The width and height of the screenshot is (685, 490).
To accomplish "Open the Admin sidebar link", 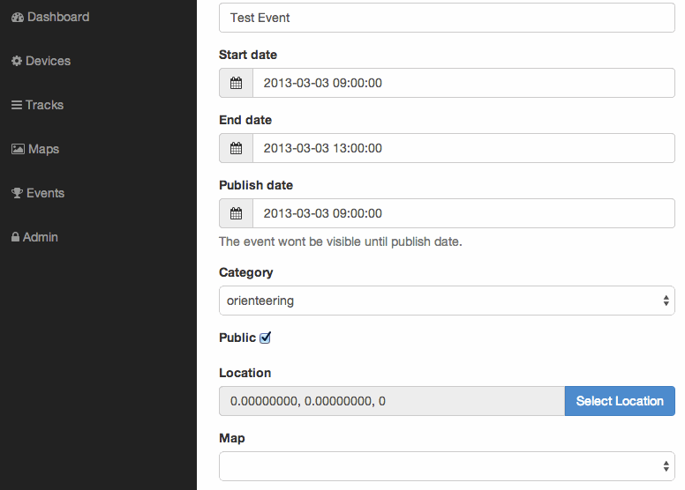I will click(x=34, y=237).
